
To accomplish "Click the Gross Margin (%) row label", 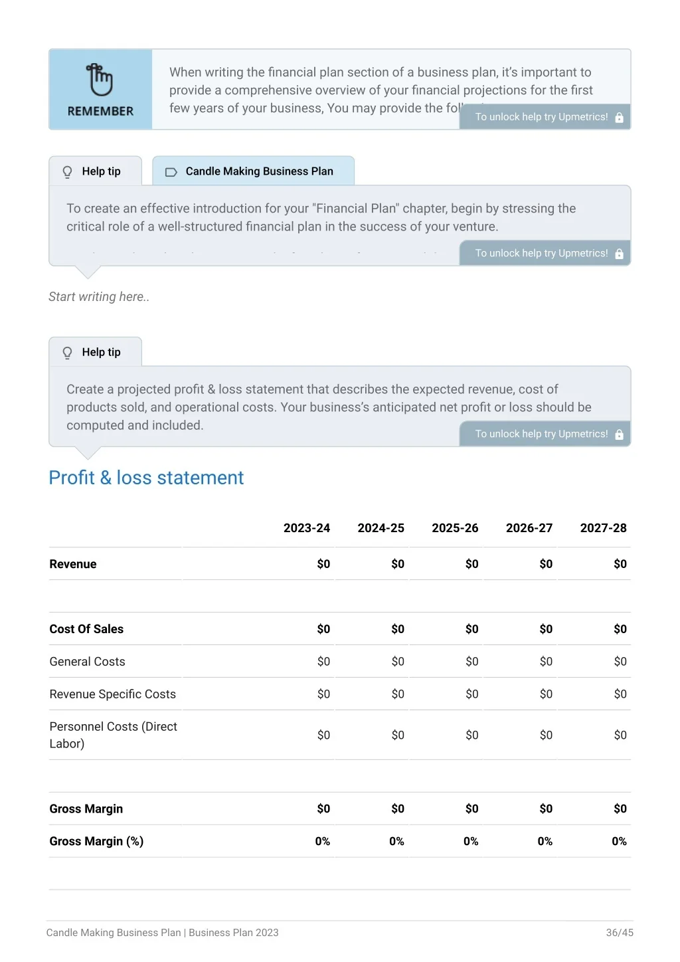I will coord(96,842).
